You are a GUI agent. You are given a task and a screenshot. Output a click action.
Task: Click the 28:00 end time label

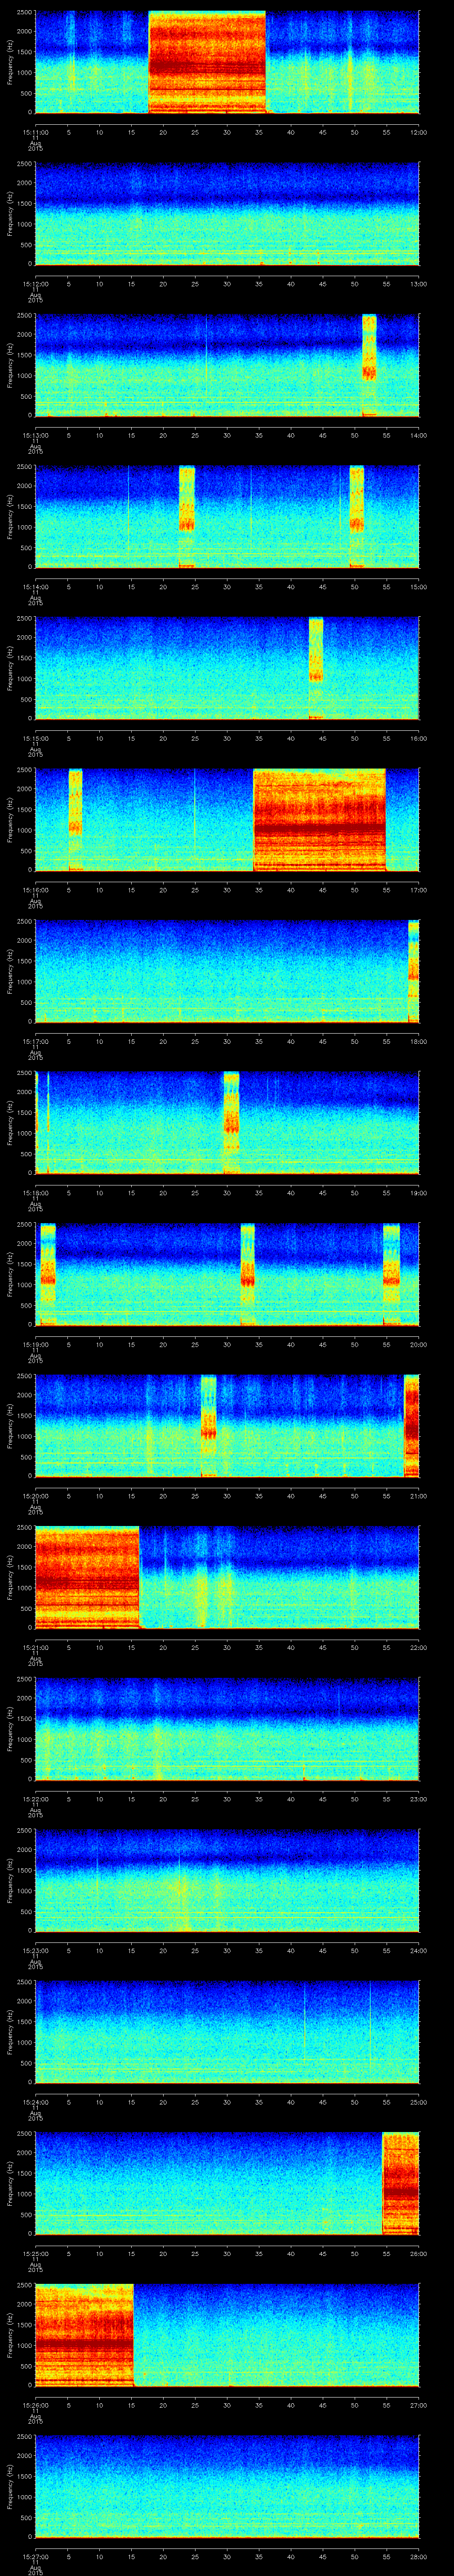[418, 2557]
